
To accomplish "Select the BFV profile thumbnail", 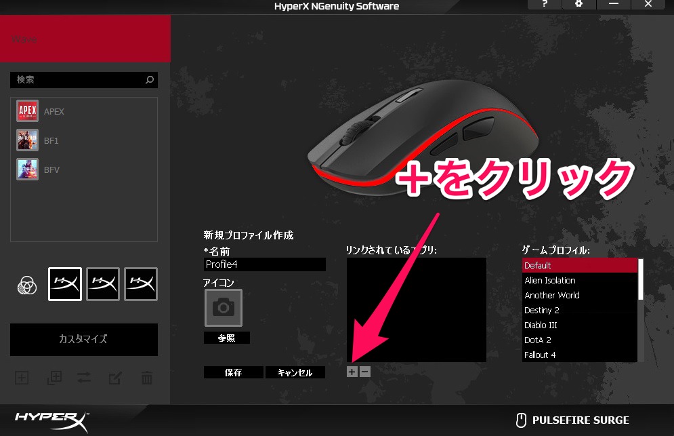I will (28, 169).
